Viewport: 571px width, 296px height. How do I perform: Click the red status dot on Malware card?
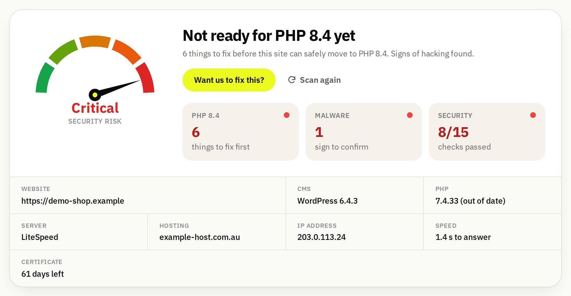(410, 115)
